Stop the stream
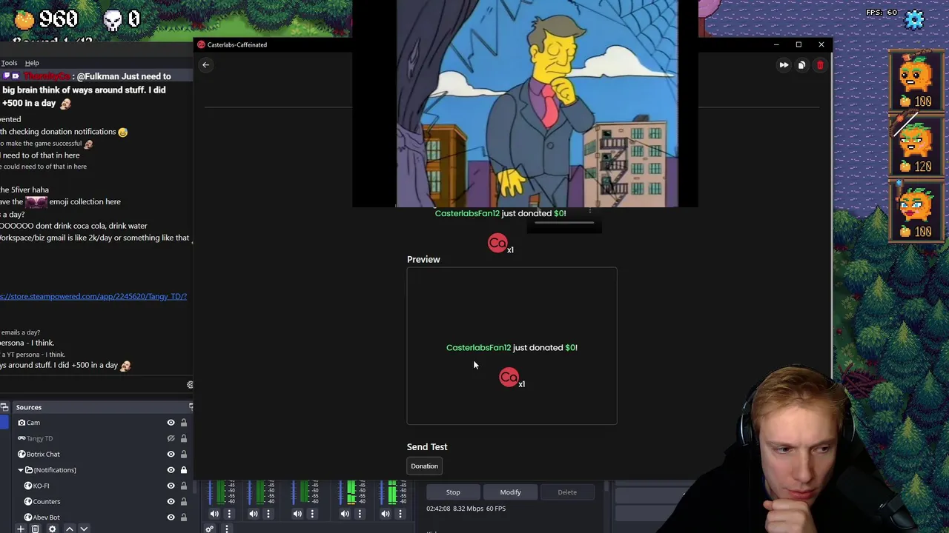The width and height of the screenshot is (949, 533). click(x=453, y=492)
